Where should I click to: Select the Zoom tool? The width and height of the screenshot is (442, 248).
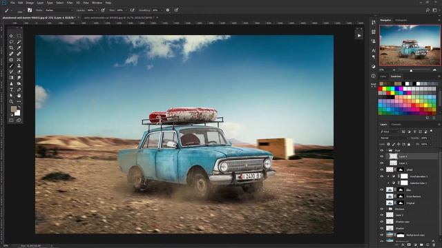click(x=11, y=101)
